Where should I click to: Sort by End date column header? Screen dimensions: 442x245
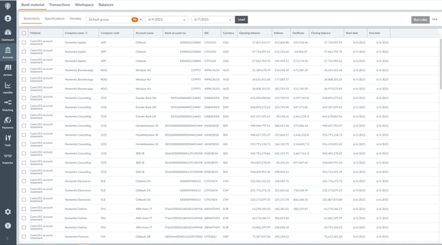pyautogui.click(x=375, y=33)
